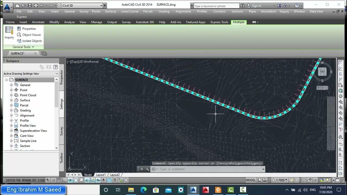
Task: Open the Civil 3D workspace dropdown
Action: 81,5
